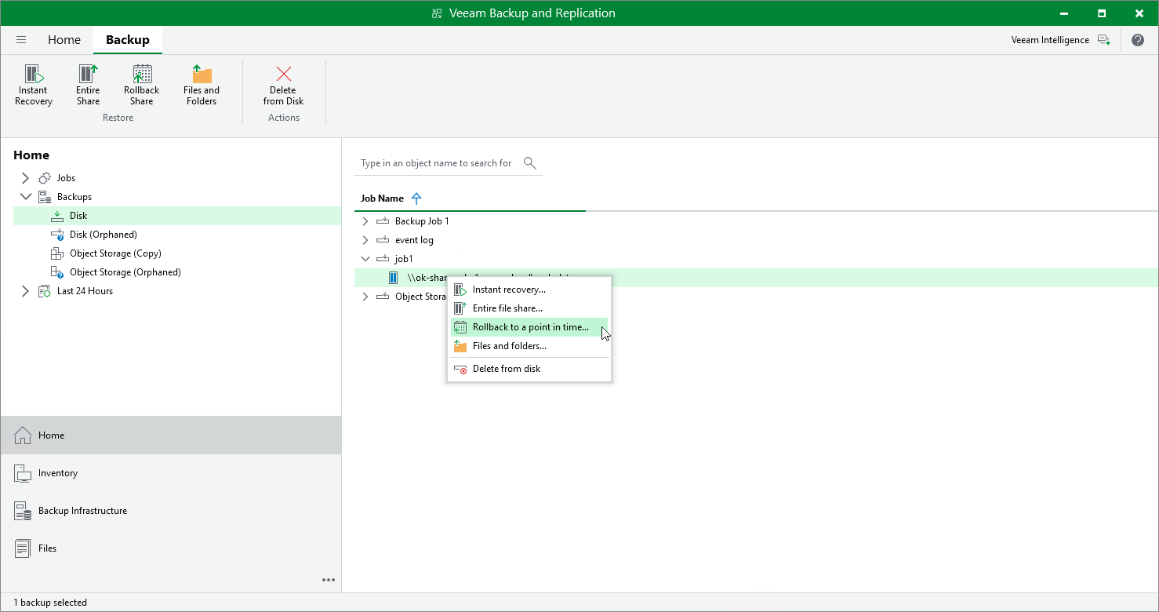Collapse the job1 row

pyautogui.click(x=365, y=259)
